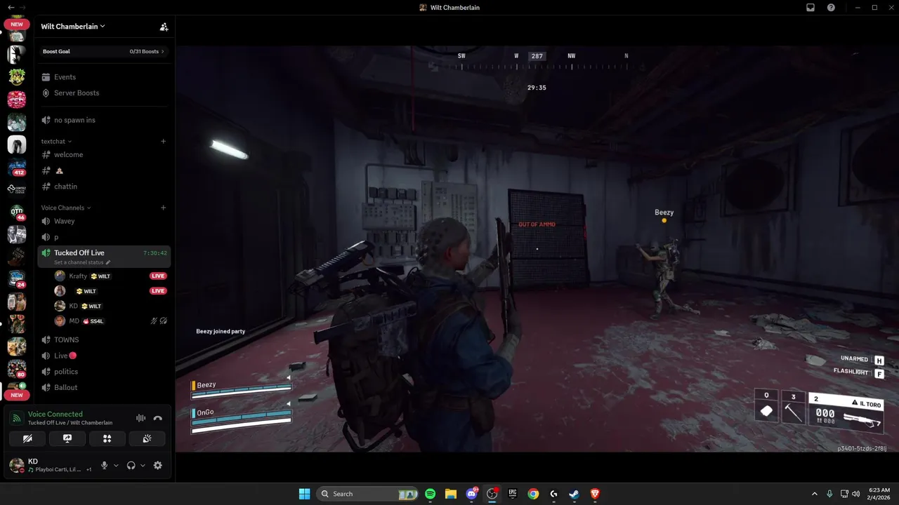This screenshot has width=899, height=505.
Task: Set a channel status link
Action: 82,262
